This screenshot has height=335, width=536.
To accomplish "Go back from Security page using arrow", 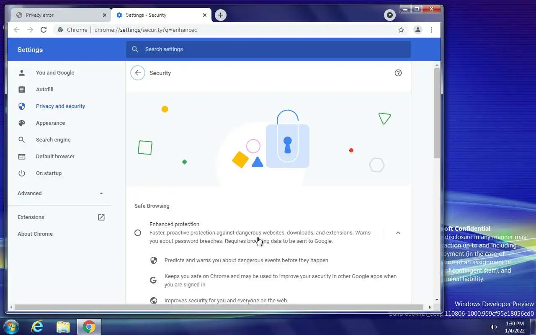I will coord(138,73).
